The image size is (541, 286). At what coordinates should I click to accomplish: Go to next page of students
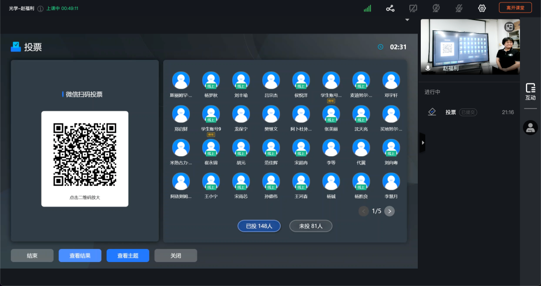pyautogui.click(x=389, y=211)
